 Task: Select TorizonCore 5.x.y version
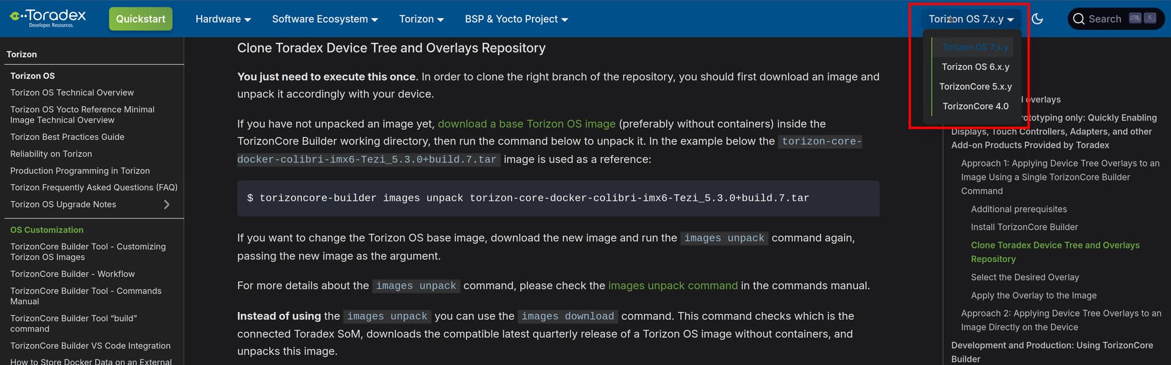tap(975, 87)
